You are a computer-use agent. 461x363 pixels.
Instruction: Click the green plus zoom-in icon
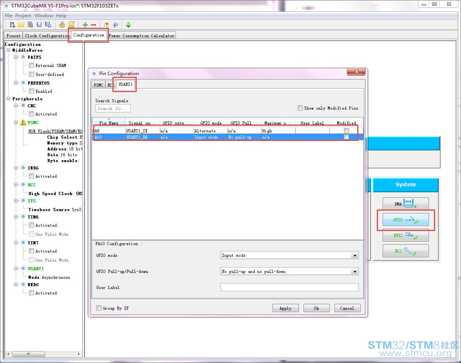(85, 25)
